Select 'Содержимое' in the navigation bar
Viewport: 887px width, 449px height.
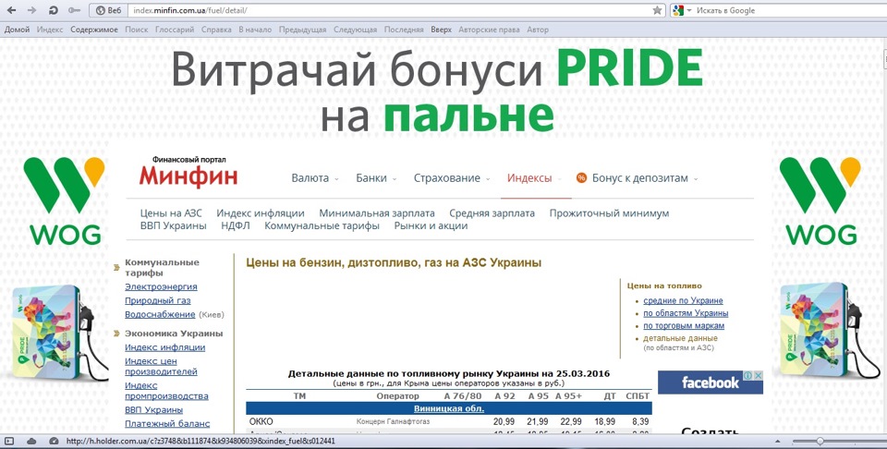pos(94,30)
